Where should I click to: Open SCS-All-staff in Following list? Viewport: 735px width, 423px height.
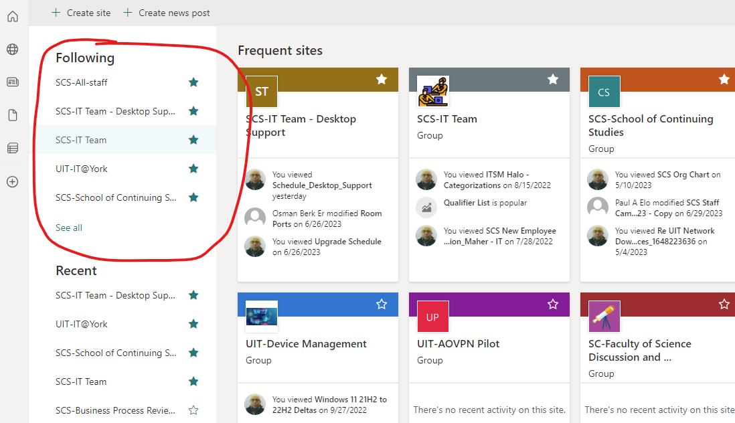tap(82, 82)
